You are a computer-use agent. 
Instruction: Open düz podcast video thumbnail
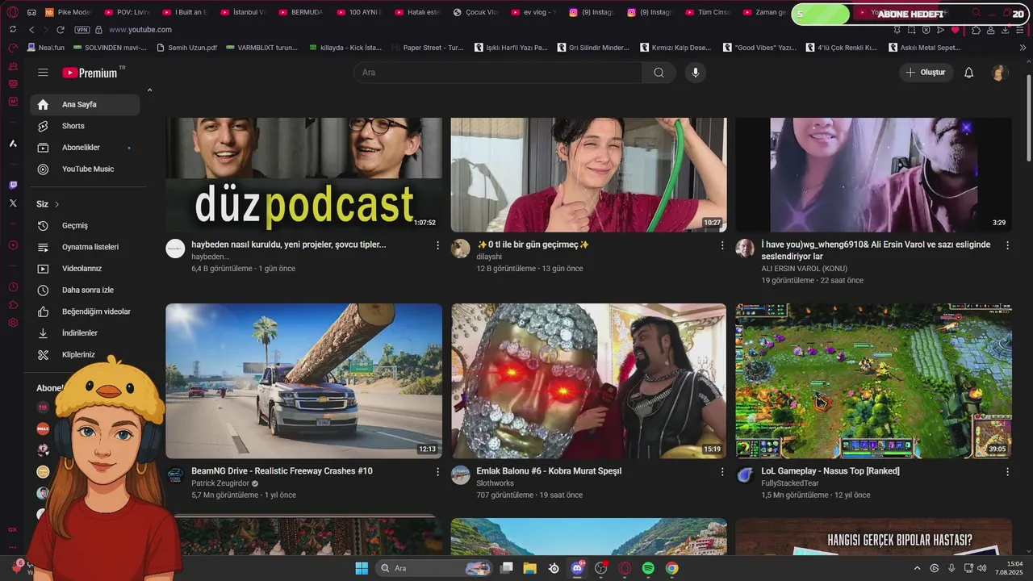[303, 175]
